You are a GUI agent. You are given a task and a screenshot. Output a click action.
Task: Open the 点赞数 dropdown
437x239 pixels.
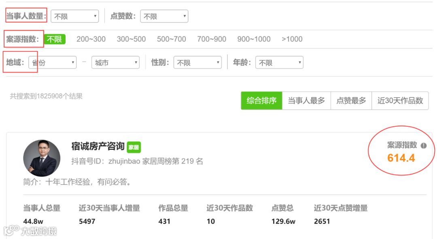[x=164, y=16]
